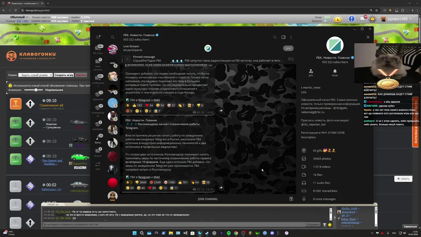The width and height of the screenshot is (421, 237).
Task: Switch to Колористика folder
Action: (x=98, y=111)
